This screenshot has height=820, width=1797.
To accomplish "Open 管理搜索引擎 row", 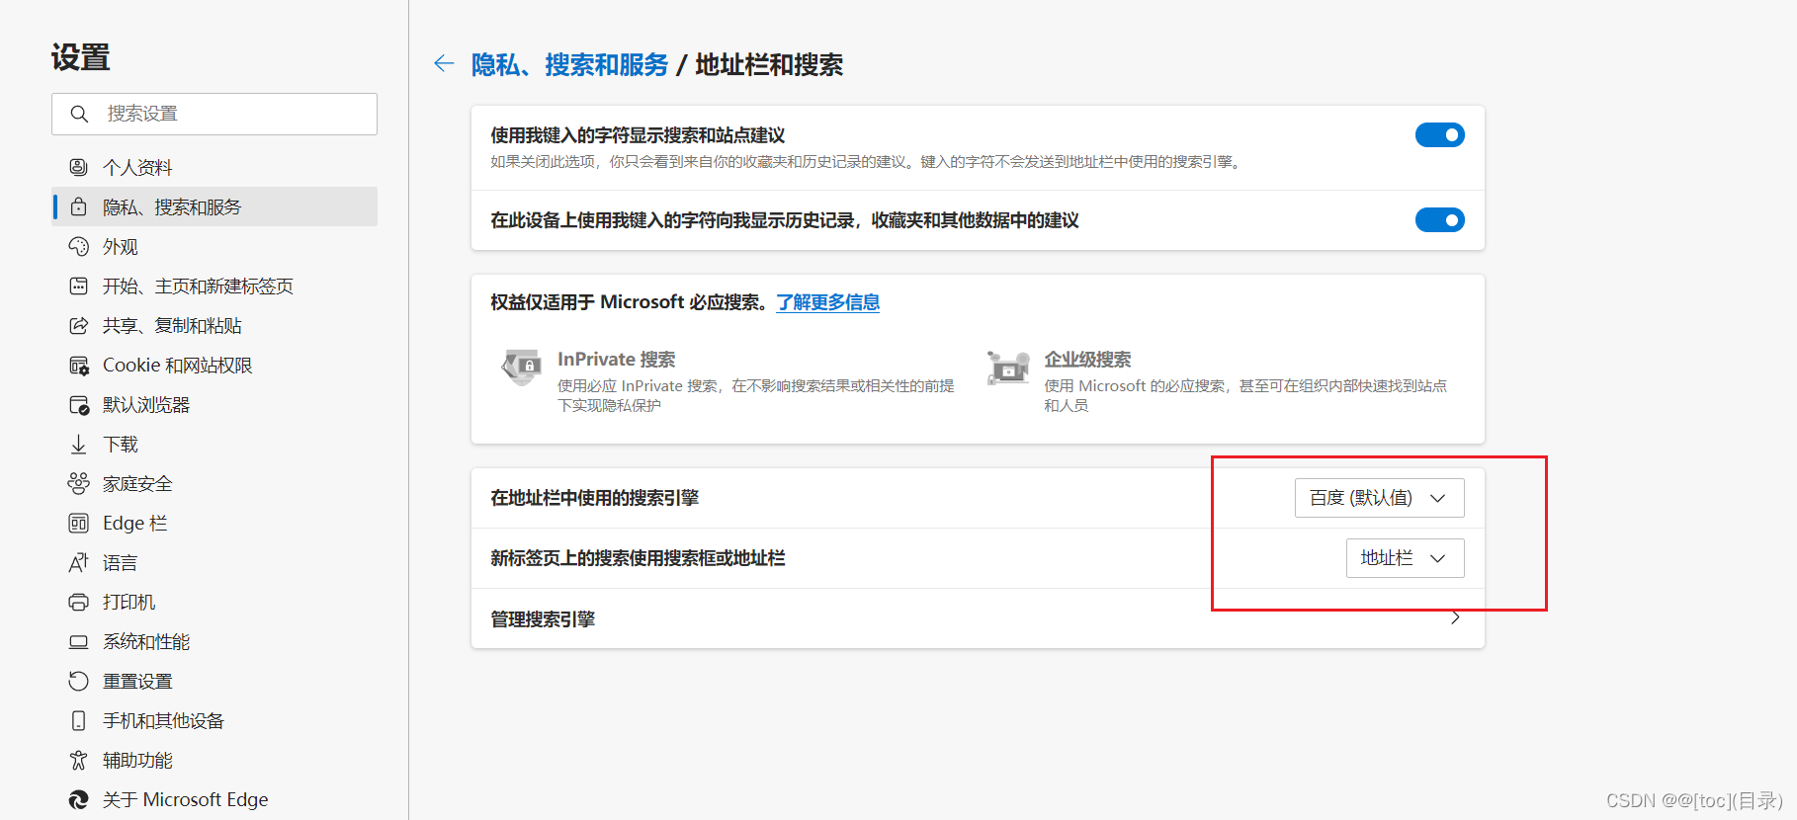I will (978, 618).
